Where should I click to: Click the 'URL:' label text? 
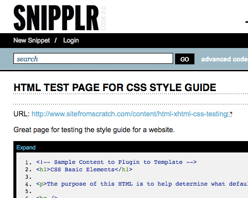21,114
